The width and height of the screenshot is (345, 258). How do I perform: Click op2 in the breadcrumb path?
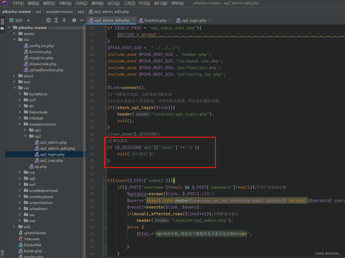coord(81,12)
